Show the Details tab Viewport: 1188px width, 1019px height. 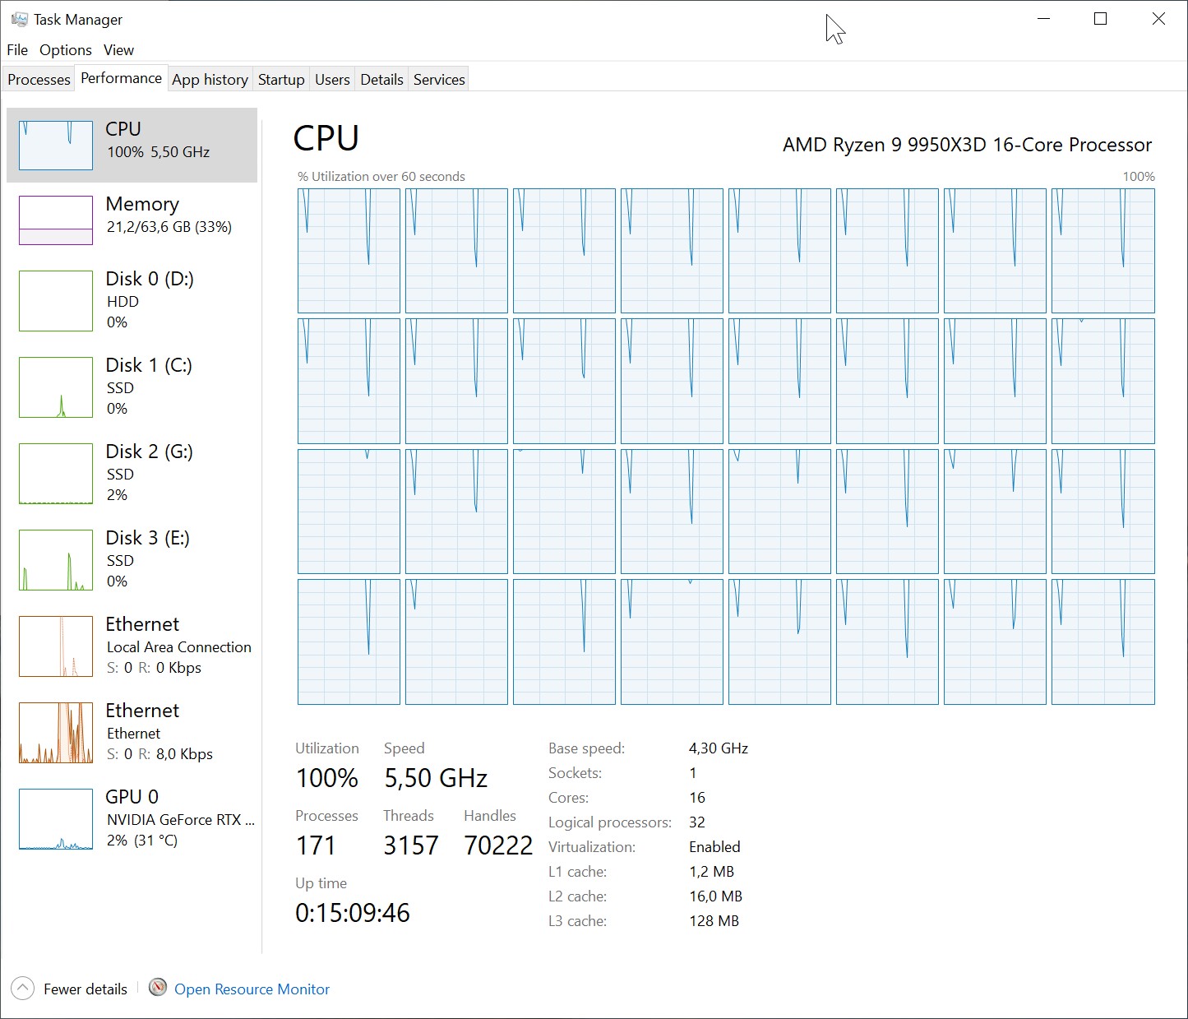coord(381,80)
